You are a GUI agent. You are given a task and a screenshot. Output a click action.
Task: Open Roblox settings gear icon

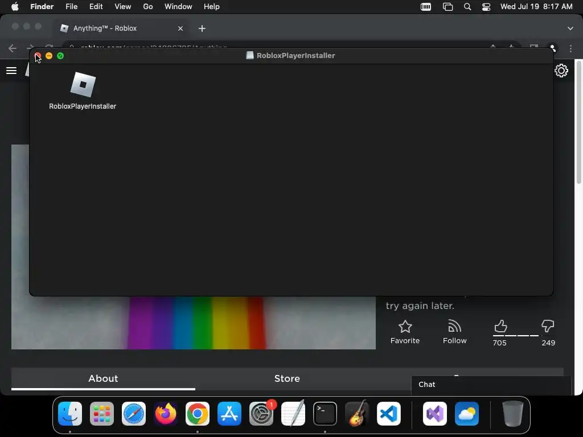pos(561,71)
